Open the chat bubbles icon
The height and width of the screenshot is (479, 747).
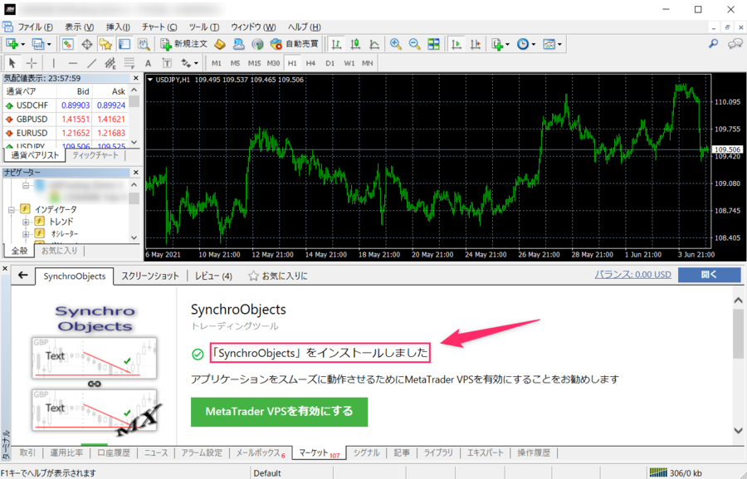coord(735,44)
